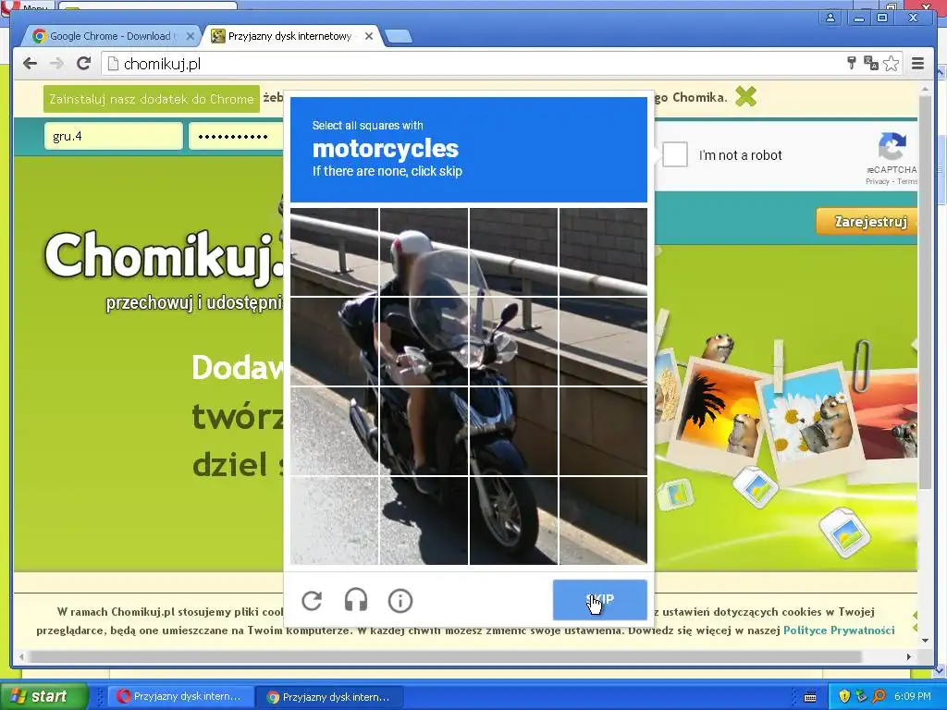Click the reCAPTCHA Privacy link
The image size is (947, 710).
[877, 181]
